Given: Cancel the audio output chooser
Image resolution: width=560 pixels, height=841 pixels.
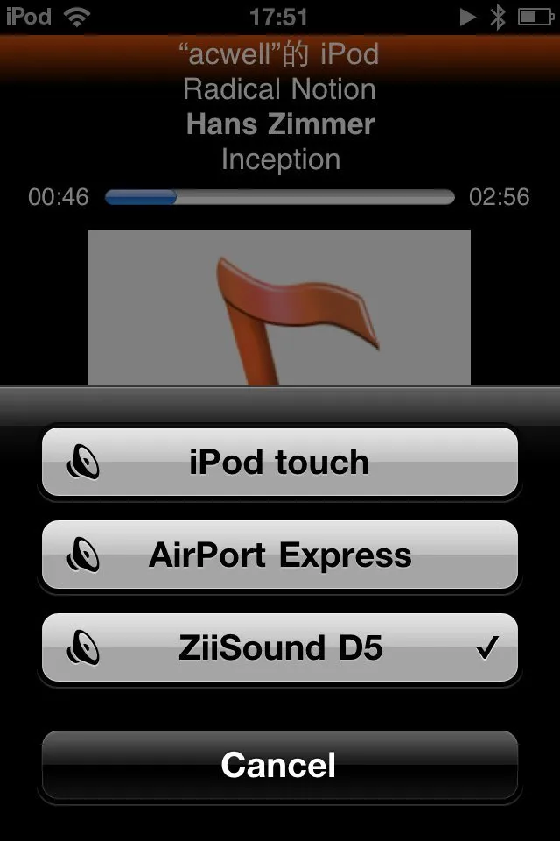Looking at the screenshot, I should [280, 765].
